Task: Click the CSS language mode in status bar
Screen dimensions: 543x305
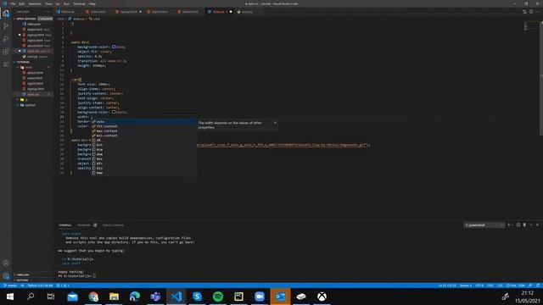Action: pos(500,286)
